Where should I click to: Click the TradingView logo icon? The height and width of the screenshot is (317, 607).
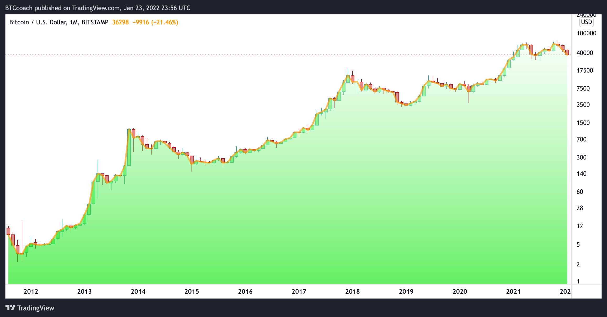10,308
